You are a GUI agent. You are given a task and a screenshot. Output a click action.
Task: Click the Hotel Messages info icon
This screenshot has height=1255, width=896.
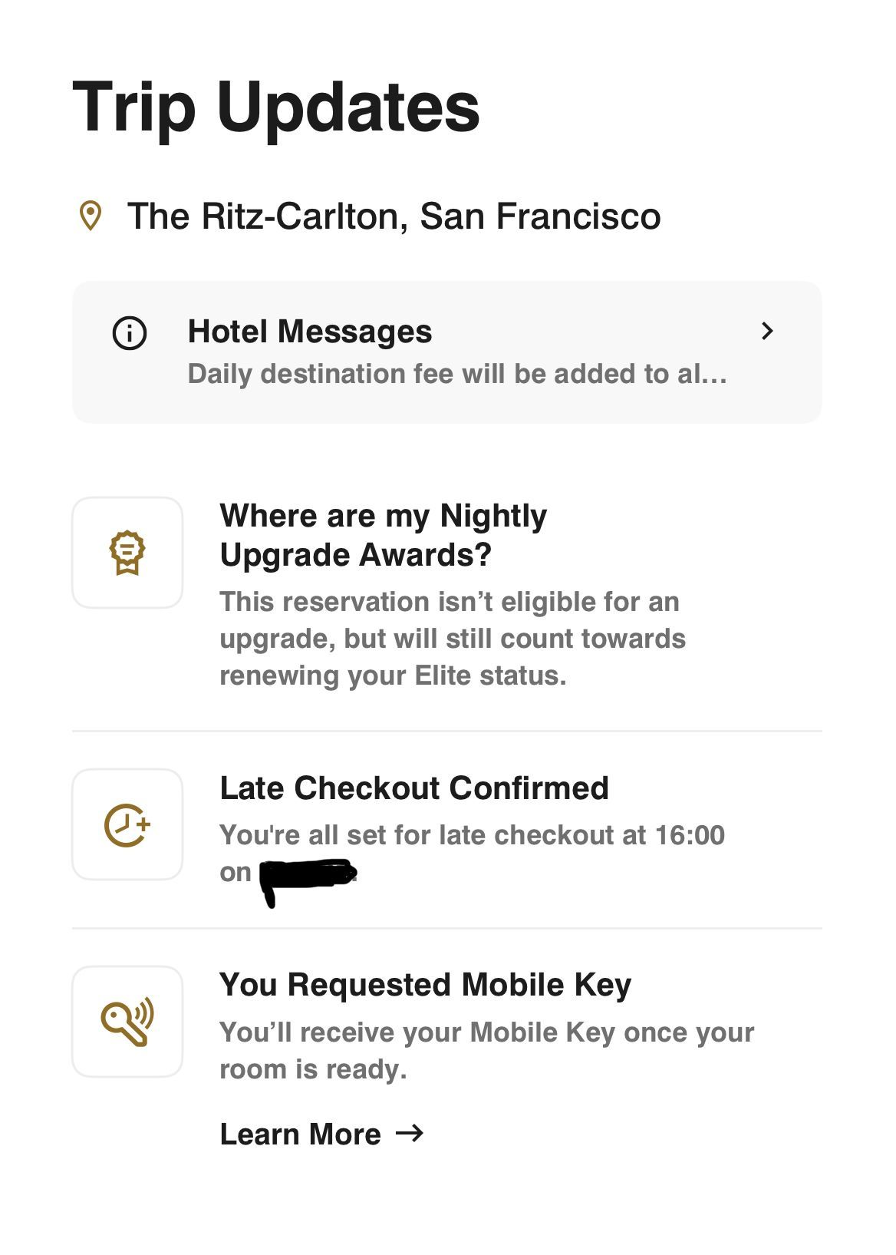click(x=129, y=333)
